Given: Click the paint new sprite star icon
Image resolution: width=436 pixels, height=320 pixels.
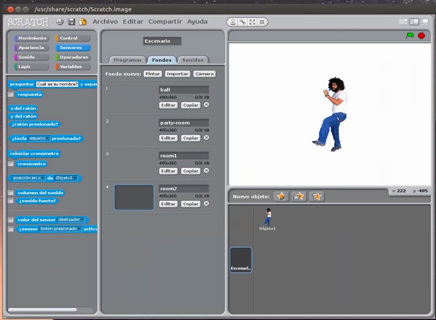Looking at the screenshot, I should [x=281, y=197].
